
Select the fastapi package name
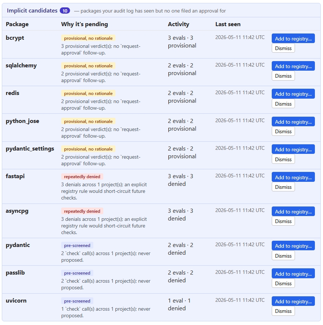click(x=15, y=176)
